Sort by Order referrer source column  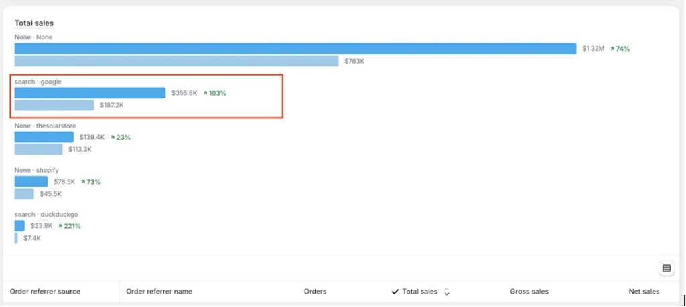(45, 292)
